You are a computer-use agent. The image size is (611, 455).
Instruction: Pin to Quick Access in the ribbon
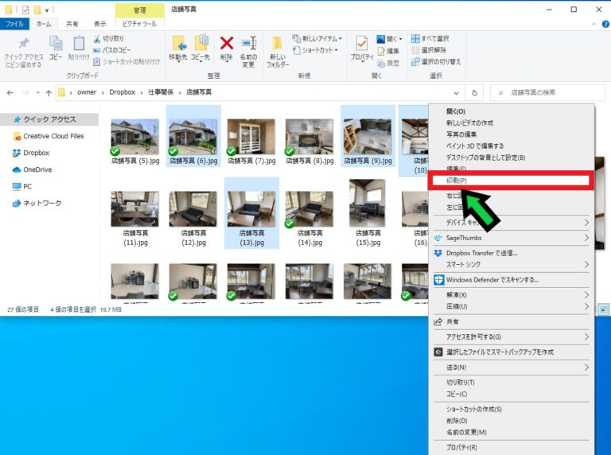(x=23, y=52)
